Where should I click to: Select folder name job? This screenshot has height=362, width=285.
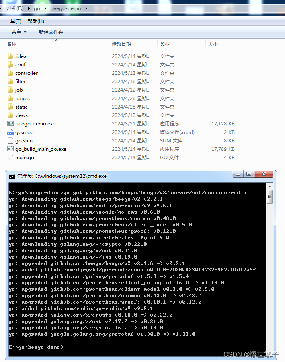[19, 90]
